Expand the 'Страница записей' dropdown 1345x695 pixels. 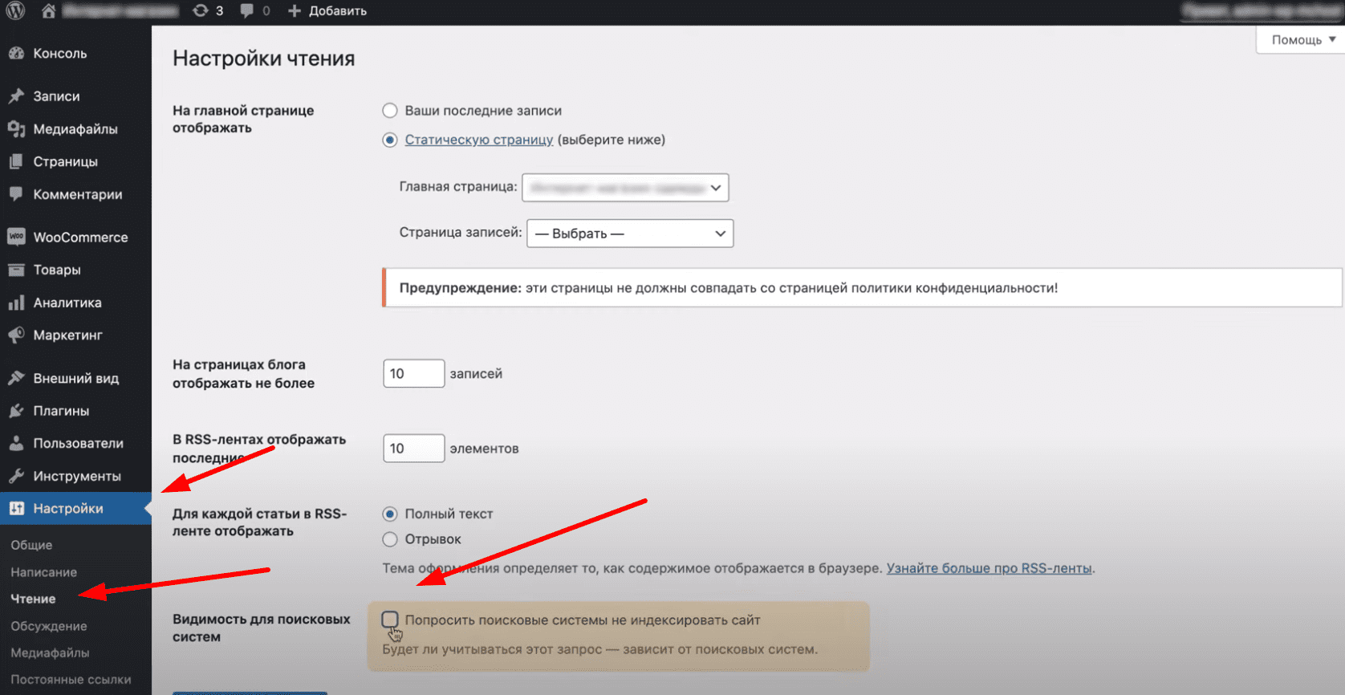click(630, 234)
